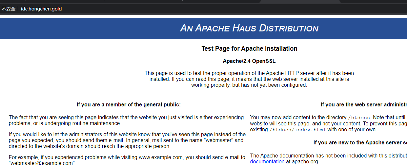This screenshot has height=165, width=407.
Task: Select the idc.hongchen.gold address bar URL
Action: click(41, 9)
